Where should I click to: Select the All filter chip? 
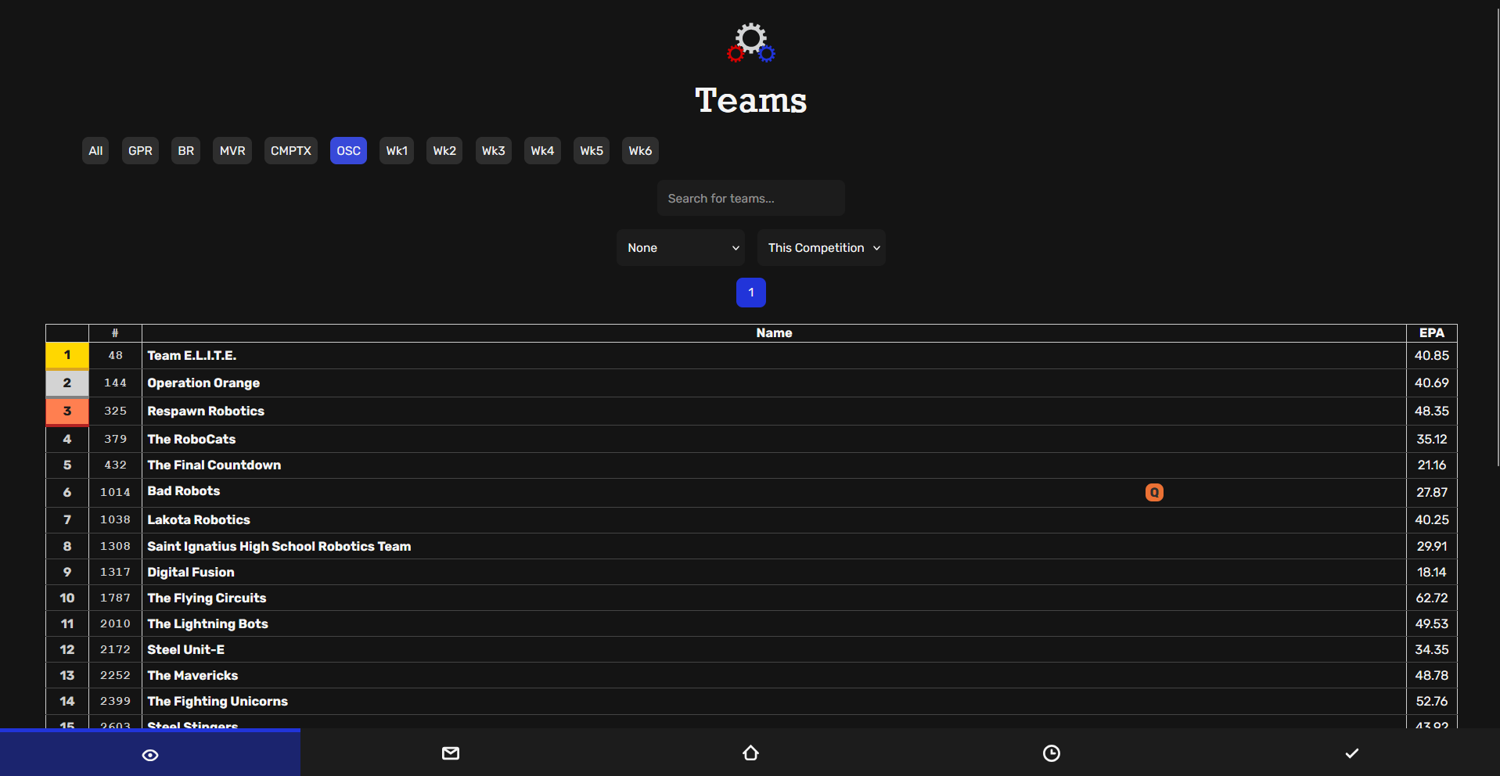(x=95, y=151)
